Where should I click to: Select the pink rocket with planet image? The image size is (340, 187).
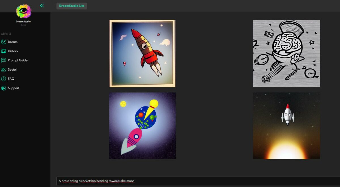[142, 126]
